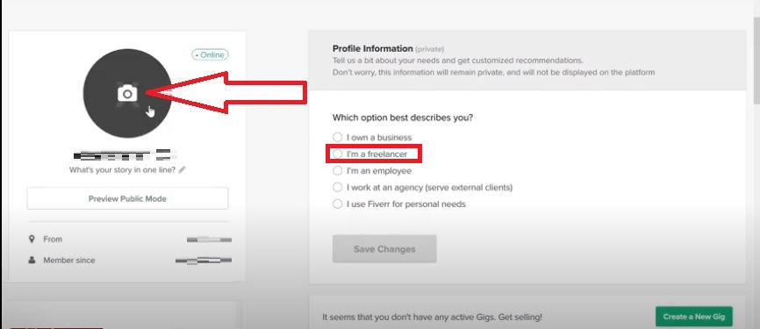Edit your story using the pencil icon
Screen dimensions: 760x329
coord(183,170)
